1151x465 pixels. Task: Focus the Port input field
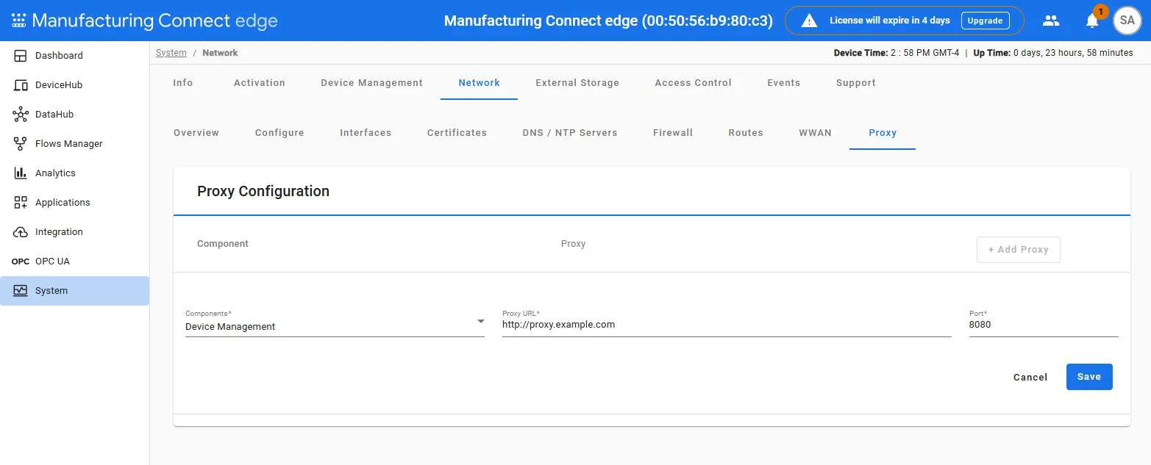[x=1044, y=325]
